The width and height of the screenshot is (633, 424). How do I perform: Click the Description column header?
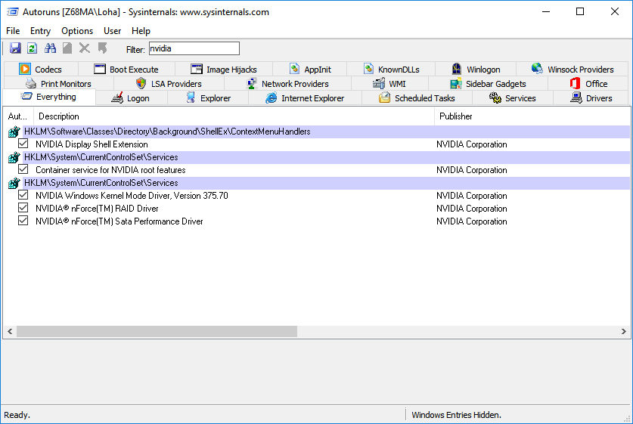click(234, 116)
